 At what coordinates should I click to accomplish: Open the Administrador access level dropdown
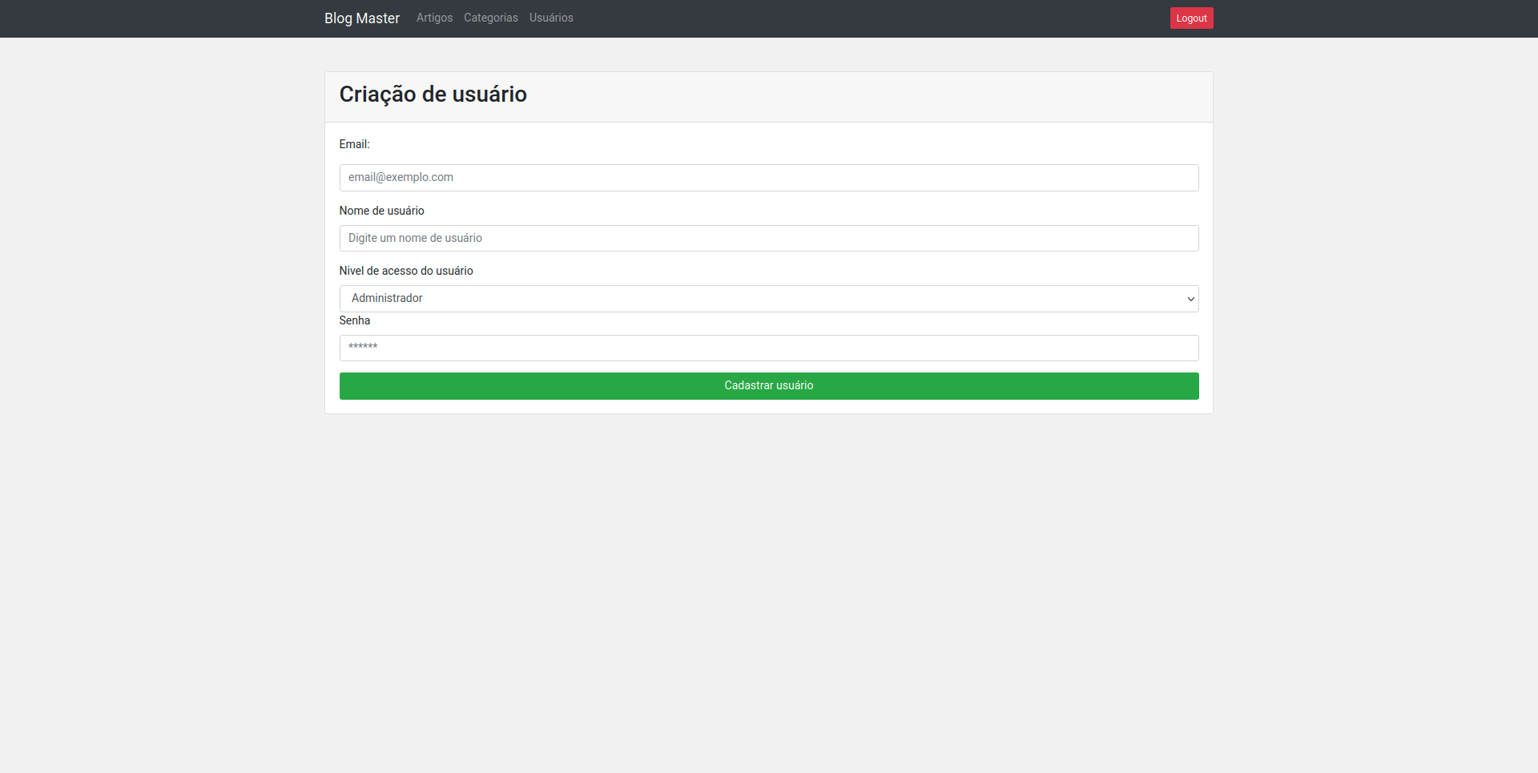[769, 299]
